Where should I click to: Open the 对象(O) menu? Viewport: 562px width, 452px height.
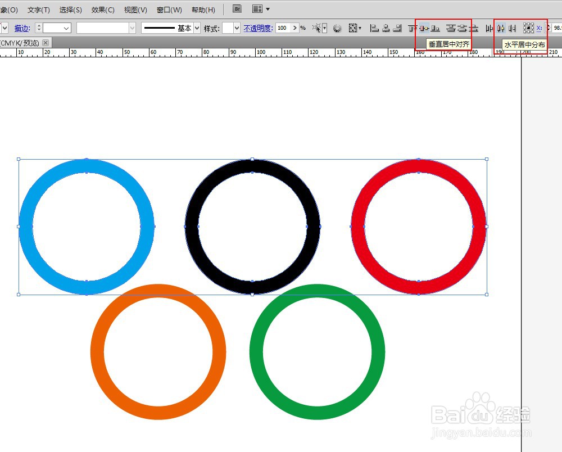click(8, 10)
